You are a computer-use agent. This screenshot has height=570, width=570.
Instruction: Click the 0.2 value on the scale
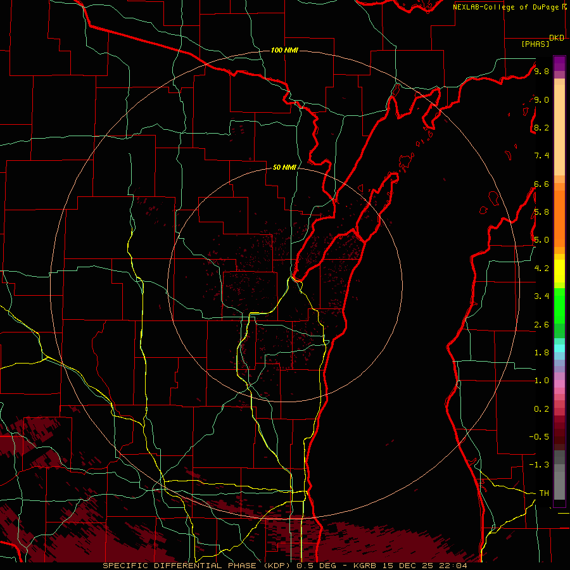(541, 409)
